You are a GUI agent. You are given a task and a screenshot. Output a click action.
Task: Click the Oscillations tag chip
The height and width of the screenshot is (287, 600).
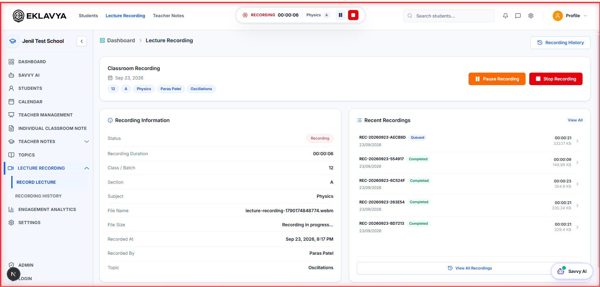click(x=201, y=89)
